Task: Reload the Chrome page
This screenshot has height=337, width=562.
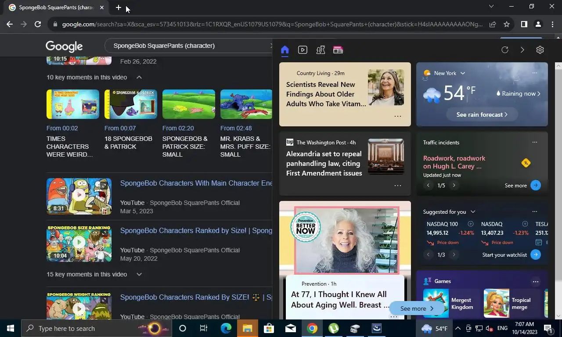Action: tap(38, 25)
